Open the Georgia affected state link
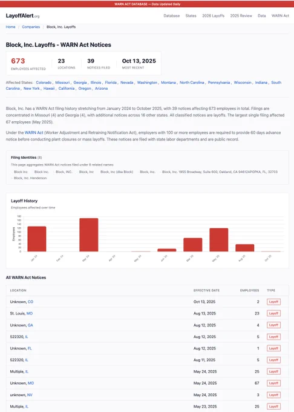 80,82
